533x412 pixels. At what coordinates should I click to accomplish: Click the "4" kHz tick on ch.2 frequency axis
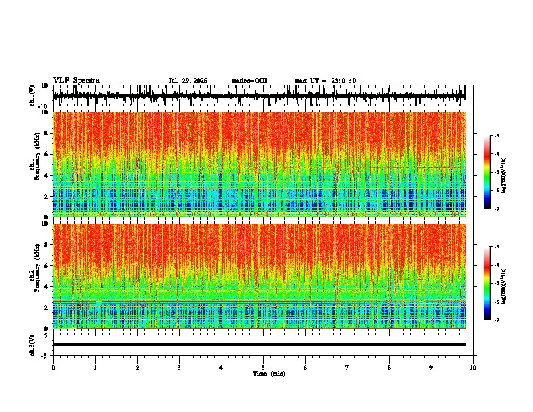click(46, 287)
